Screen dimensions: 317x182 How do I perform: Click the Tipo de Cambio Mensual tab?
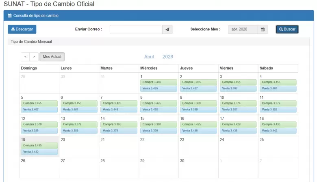31,42
